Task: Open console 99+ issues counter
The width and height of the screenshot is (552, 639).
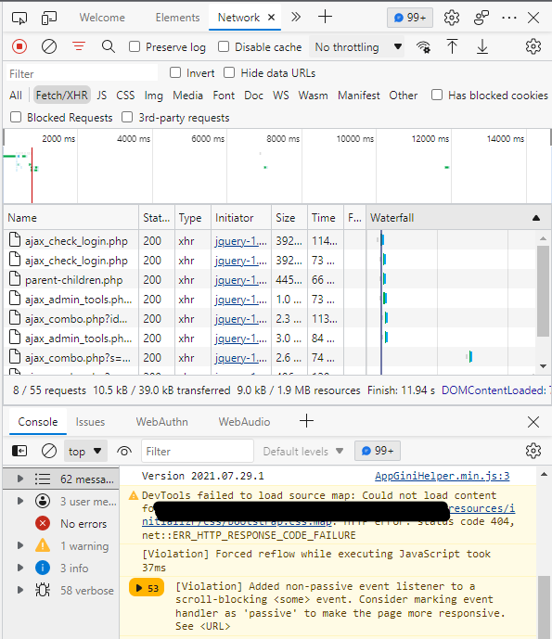Action: click(378, 451)
